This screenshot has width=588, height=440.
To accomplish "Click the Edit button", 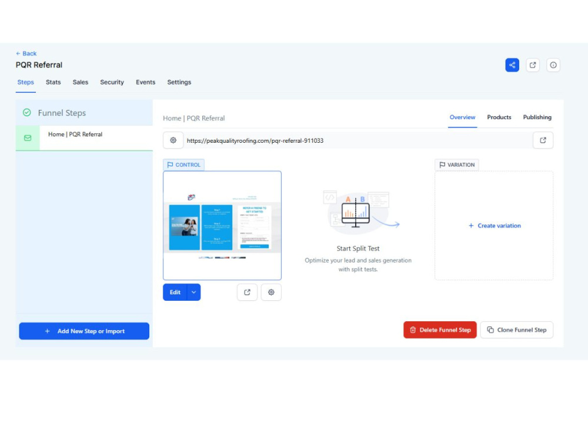I will coord(175,292).
